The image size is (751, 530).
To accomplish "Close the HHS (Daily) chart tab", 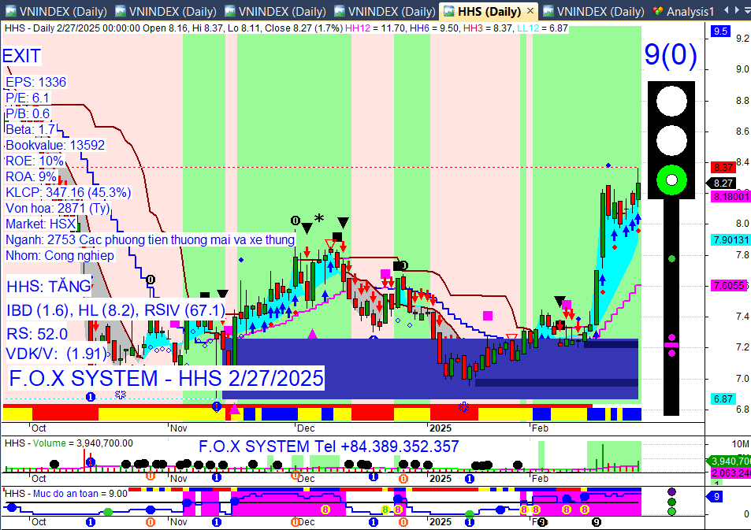I will 530,10.
